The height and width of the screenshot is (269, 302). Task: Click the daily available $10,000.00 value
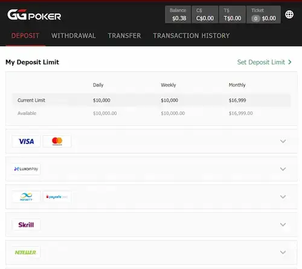click(x=104, y=113)
